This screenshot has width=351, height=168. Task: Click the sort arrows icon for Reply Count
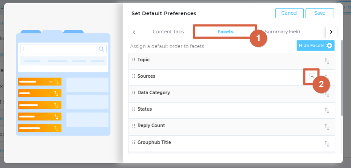pyautogui.click(x=327, y=127)
